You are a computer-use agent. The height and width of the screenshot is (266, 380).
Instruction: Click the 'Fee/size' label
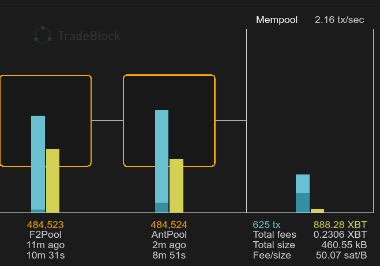272,256
